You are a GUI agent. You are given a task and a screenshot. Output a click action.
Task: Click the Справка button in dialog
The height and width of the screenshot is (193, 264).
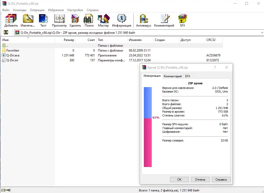tap(221, 179)
